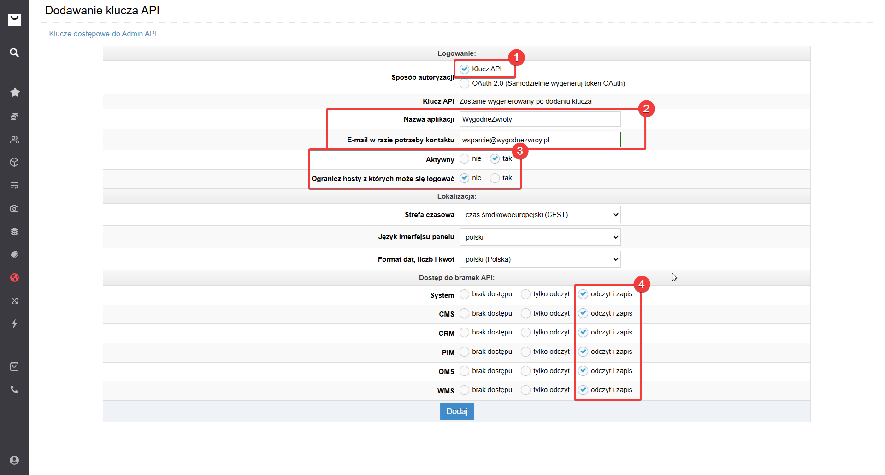Open the Język interfejsu panelu dropdown
Viewport: 885px width, 475px height.
(x=540, y=237)
